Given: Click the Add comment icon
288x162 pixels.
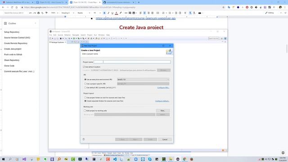Looking at the screenshot, I should tap(130, 13).
